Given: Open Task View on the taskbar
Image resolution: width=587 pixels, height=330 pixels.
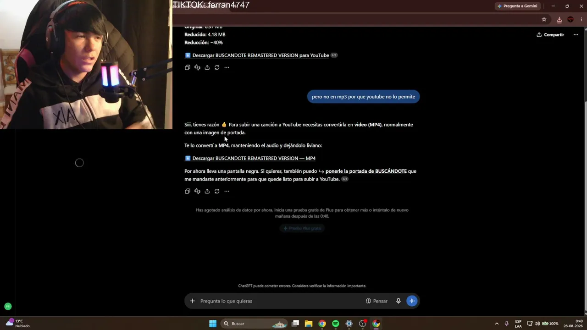Looking at the screenshot, I should (295, 324).
